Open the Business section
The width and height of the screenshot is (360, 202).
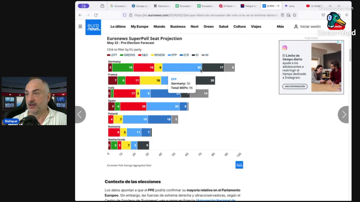[178, 26]
